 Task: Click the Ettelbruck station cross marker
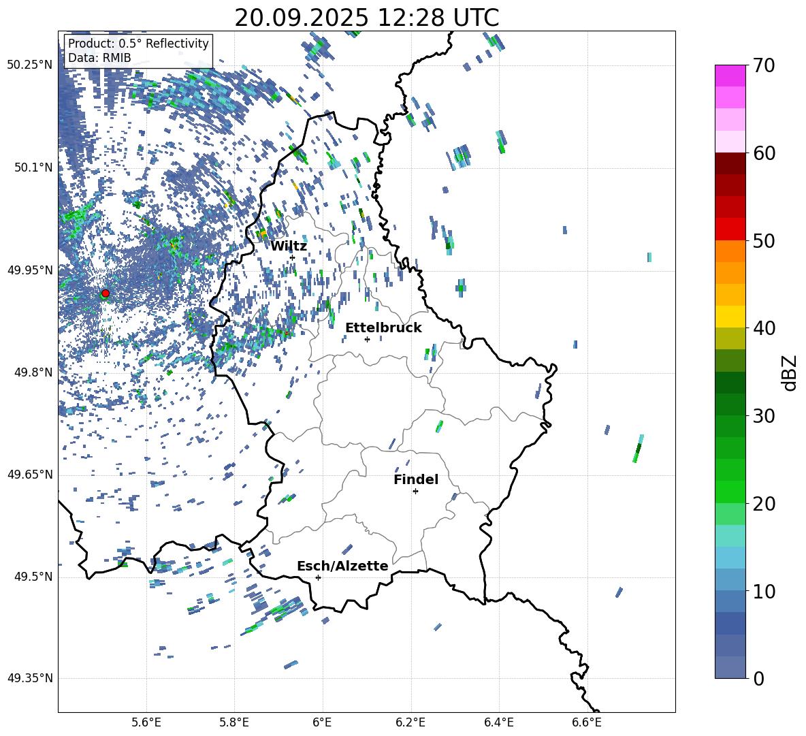tap(367, 339)
